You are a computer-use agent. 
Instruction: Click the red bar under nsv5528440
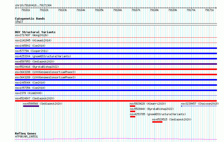pos(133,111)
